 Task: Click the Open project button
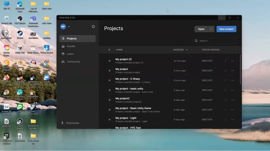(201, 29)
